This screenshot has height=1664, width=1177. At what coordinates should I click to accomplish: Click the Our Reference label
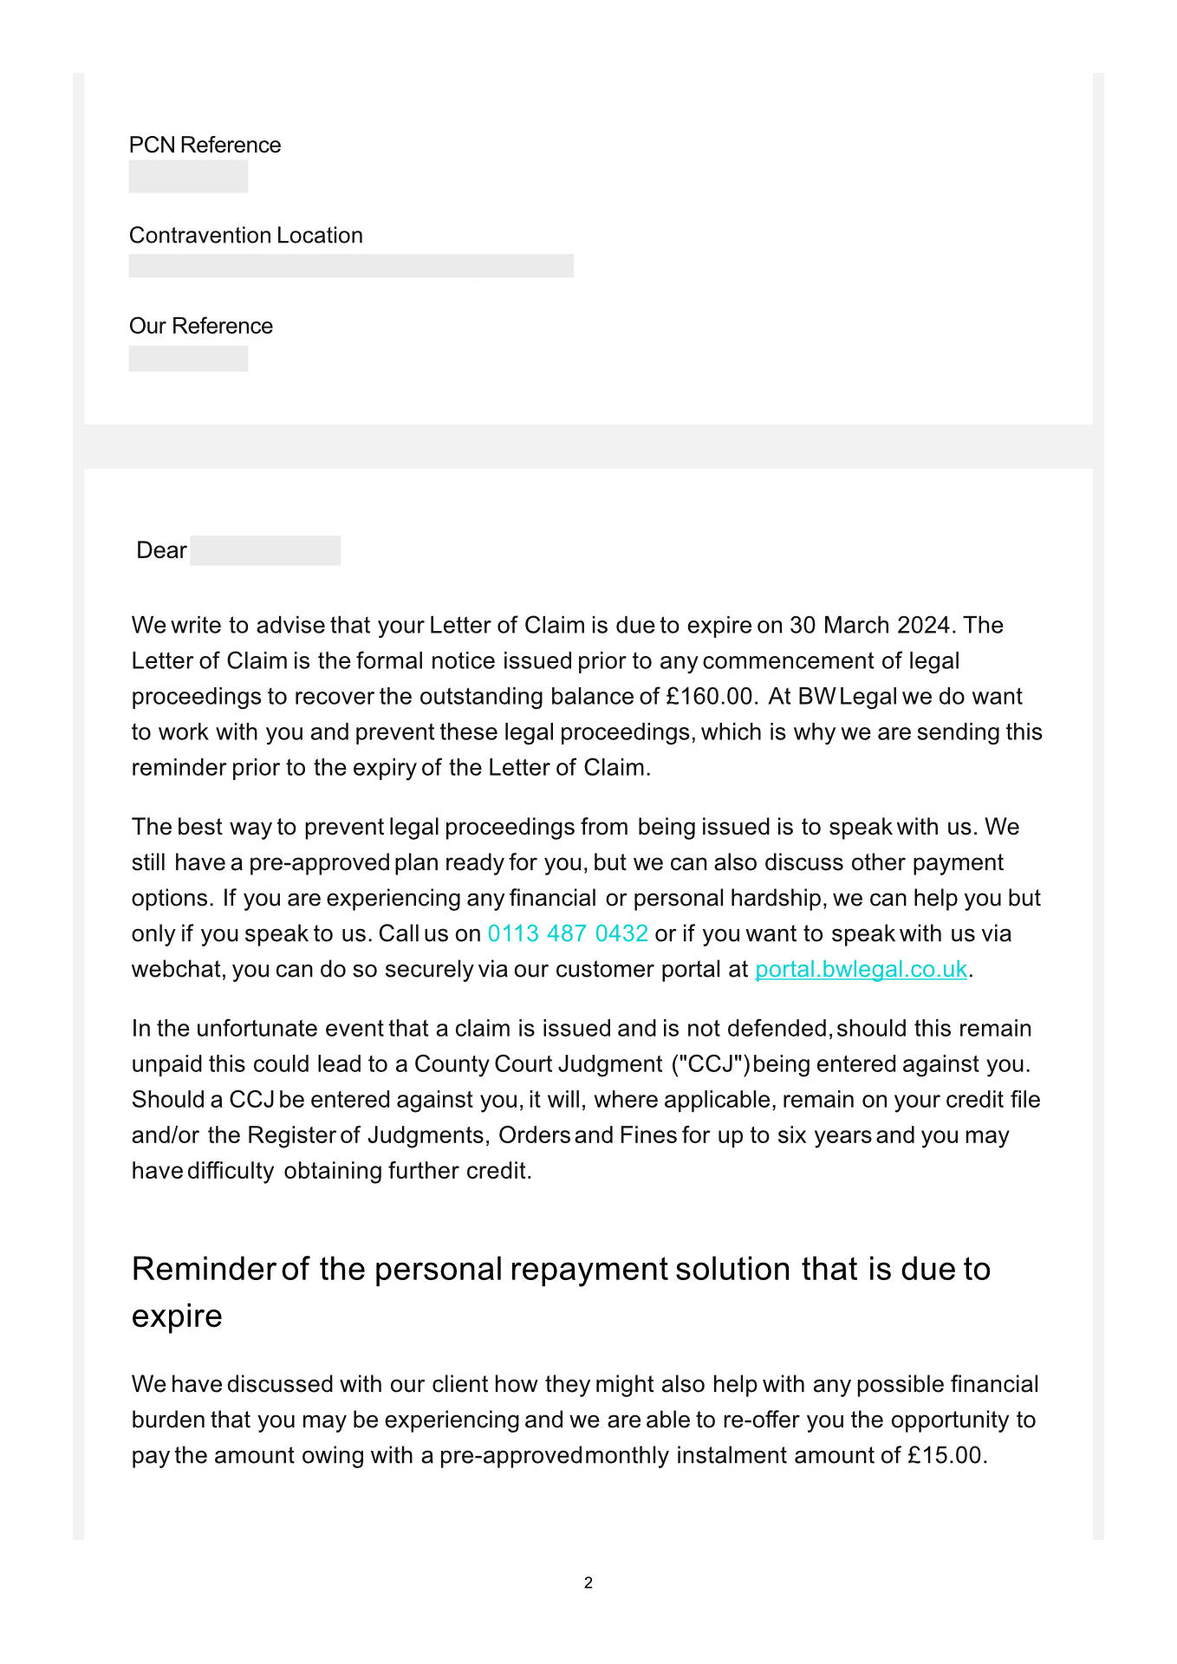[201, 326]
